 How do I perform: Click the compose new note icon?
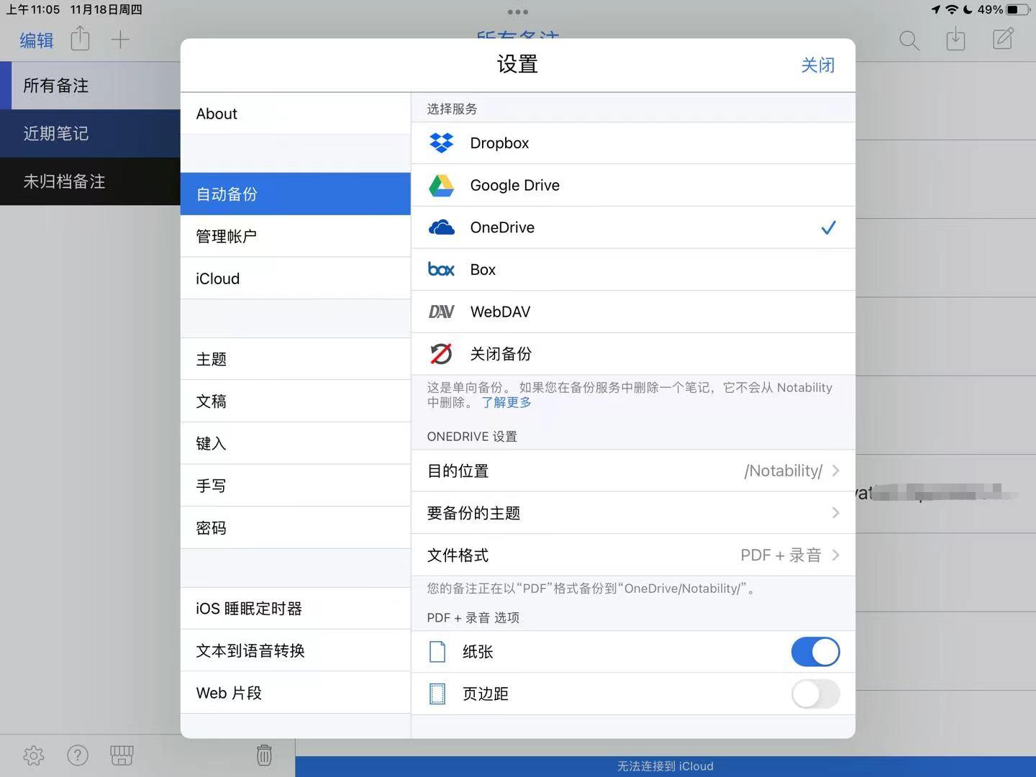1003,40
